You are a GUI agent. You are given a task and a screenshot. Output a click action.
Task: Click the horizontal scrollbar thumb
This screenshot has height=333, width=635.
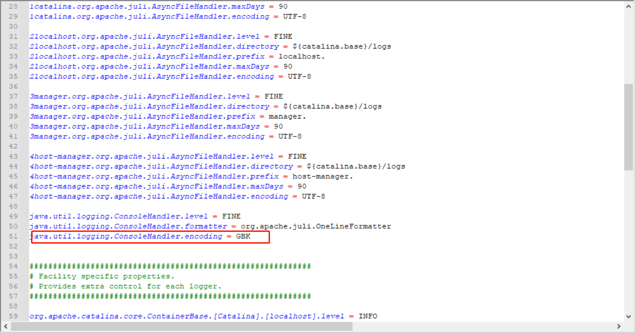[x=182, y=326]
